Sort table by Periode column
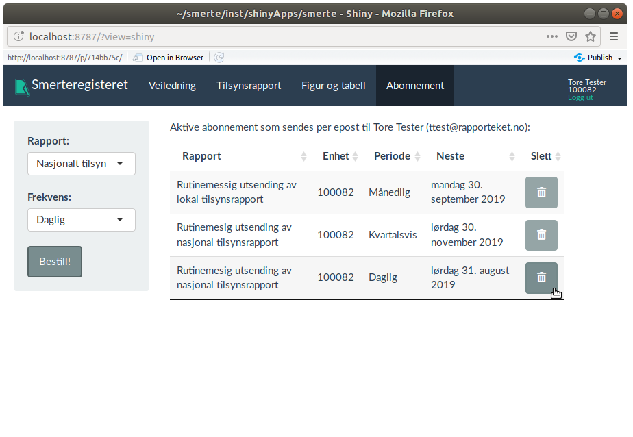The height and width of the screenshot is (437, 633). 393,156
